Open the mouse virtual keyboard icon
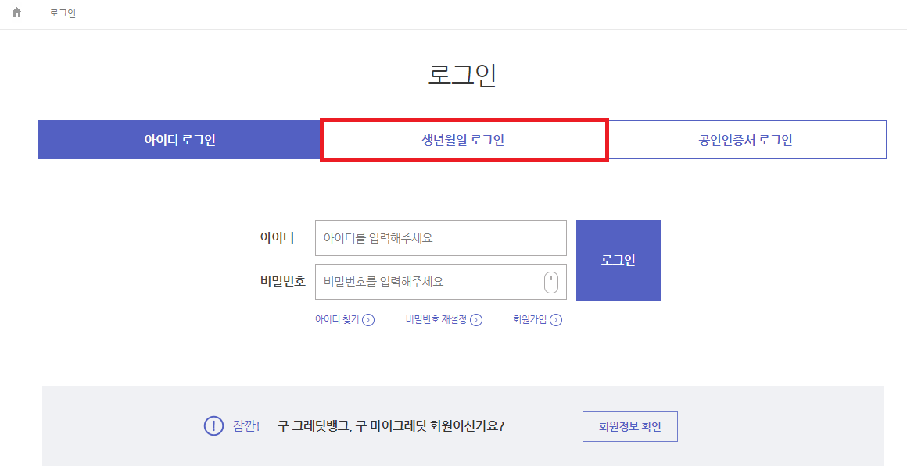This screenshot has width=907, height=466. [551, 283]
